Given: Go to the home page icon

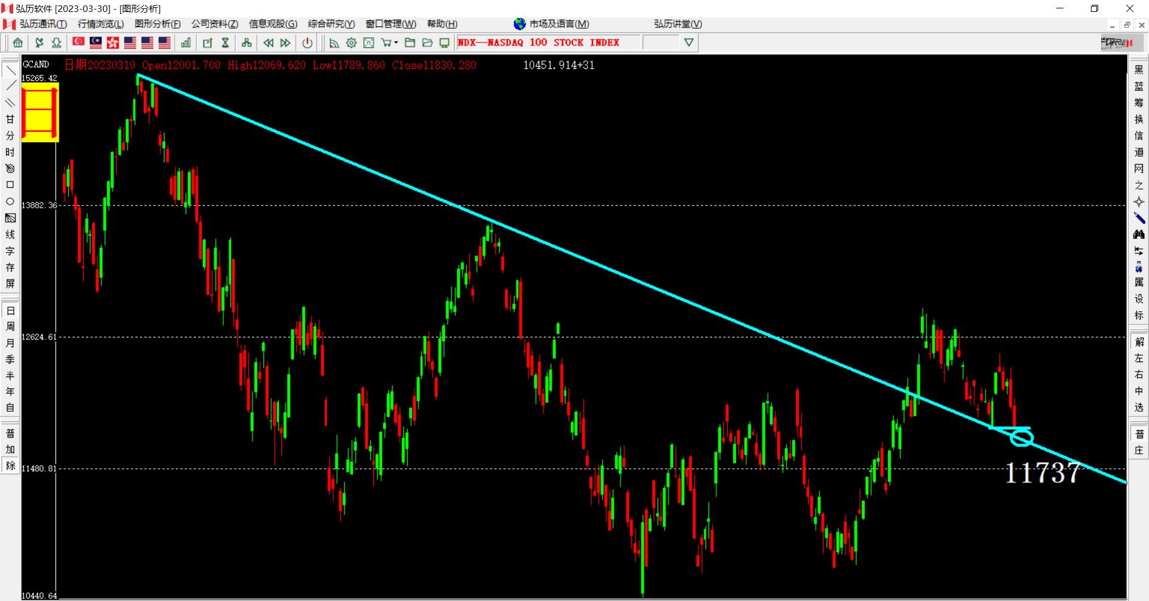Looking at the screenshot, I should [18, 43].
